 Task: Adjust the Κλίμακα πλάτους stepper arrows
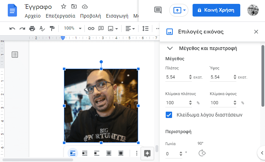tap(190, 102)
